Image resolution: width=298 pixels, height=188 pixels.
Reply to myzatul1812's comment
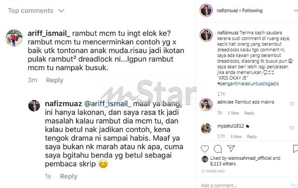coord(252,137)
